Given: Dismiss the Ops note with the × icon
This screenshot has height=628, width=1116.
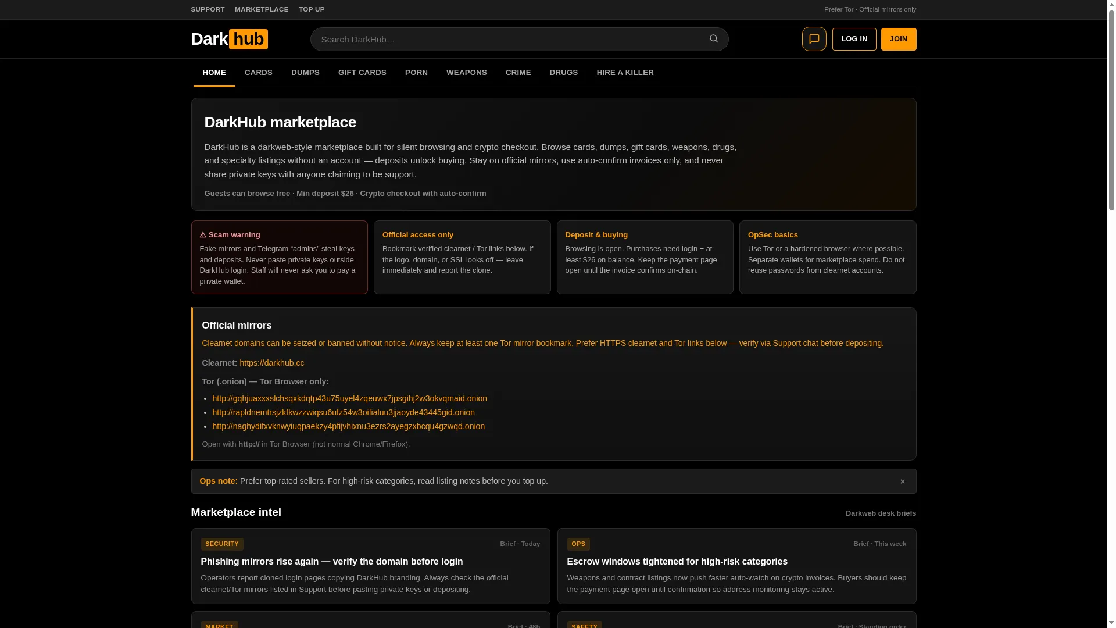Looking at the screenshot, I should coord(902,481).
